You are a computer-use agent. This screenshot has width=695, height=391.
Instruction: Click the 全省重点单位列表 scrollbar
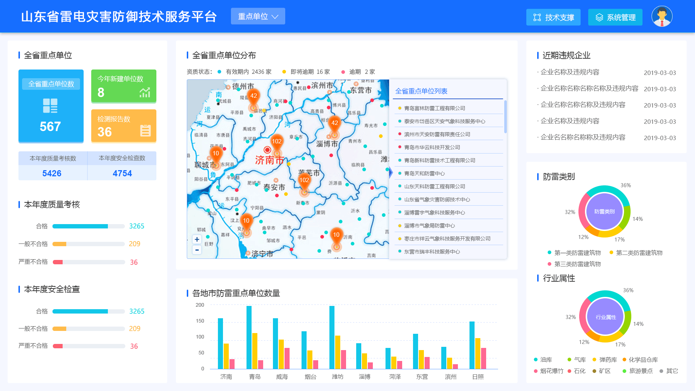click(505, 117)
